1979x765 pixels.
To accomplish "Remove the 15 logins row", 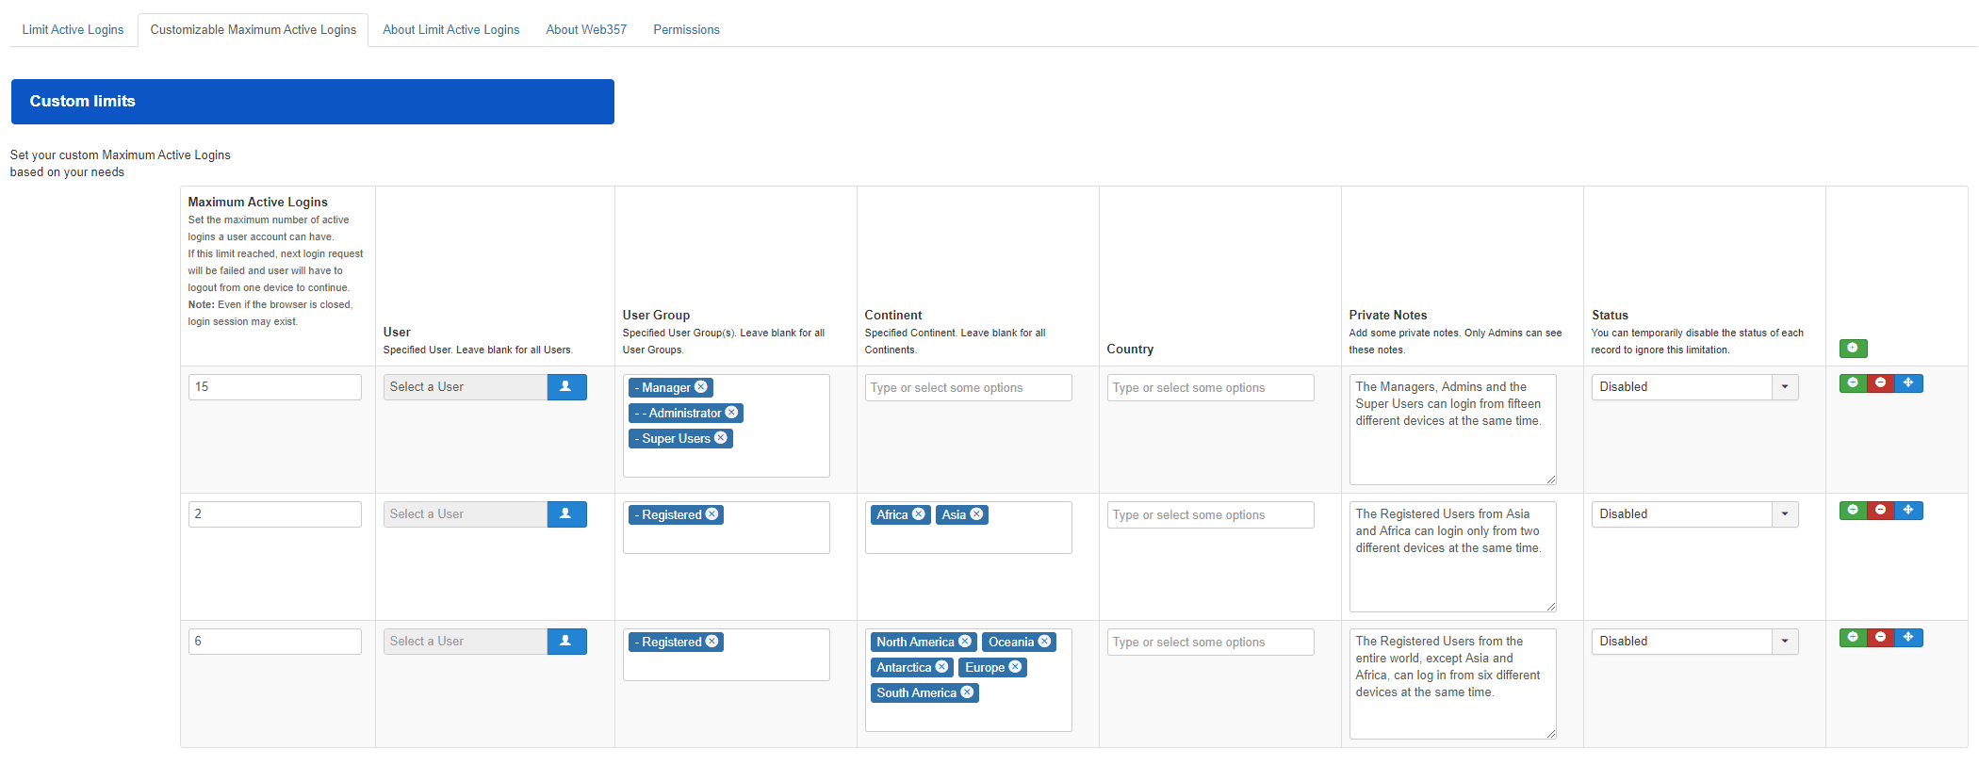I will point(1880,383).
